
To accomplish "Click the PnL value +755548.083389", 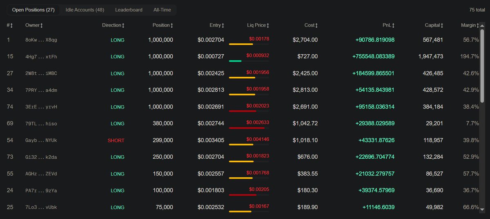I will pos(374,57).
